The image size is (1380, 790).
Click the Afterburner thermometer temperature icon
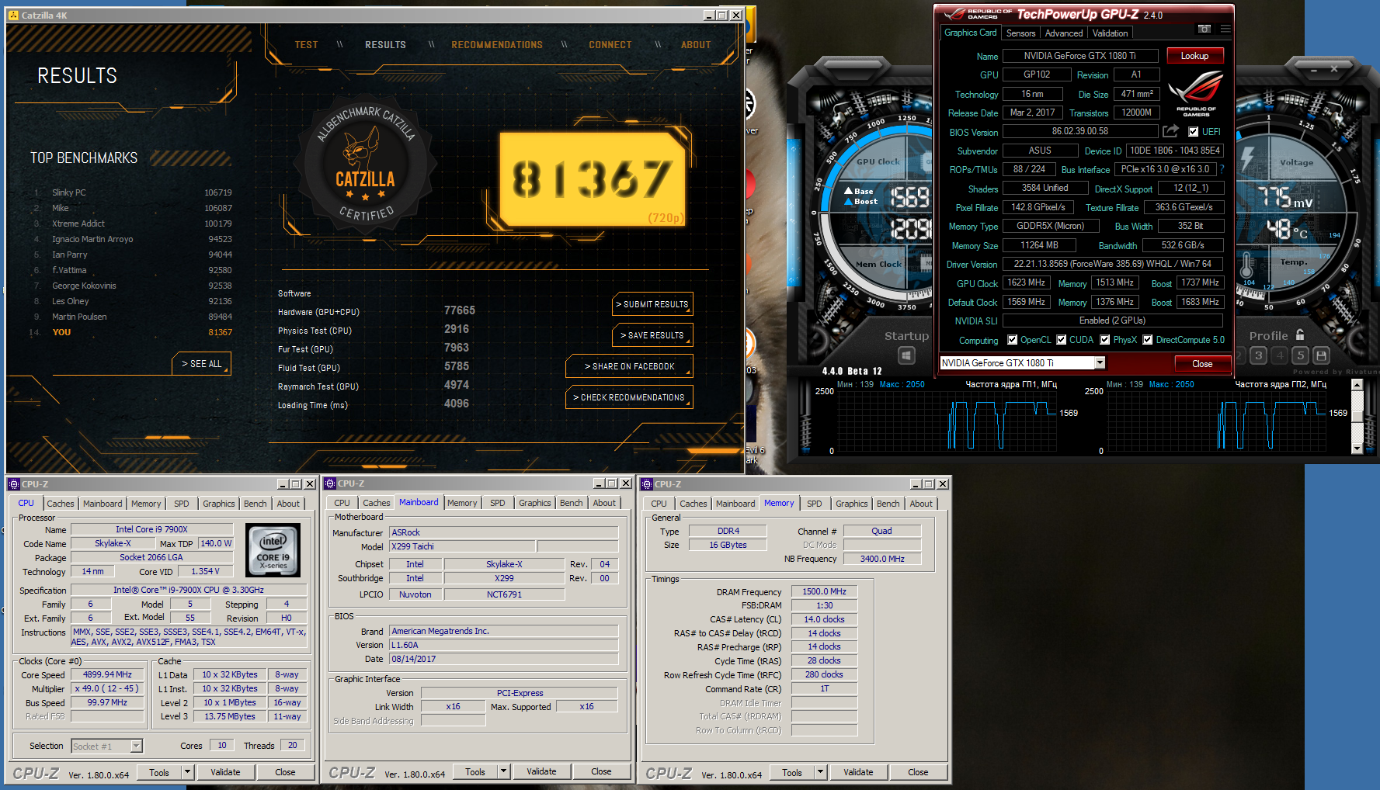pos(1246,267)
